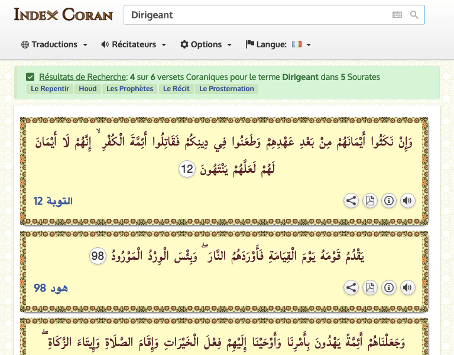Open the التوبة 12 verse reference link
This screenshot has width=454, height=355.
click(53, 201)
